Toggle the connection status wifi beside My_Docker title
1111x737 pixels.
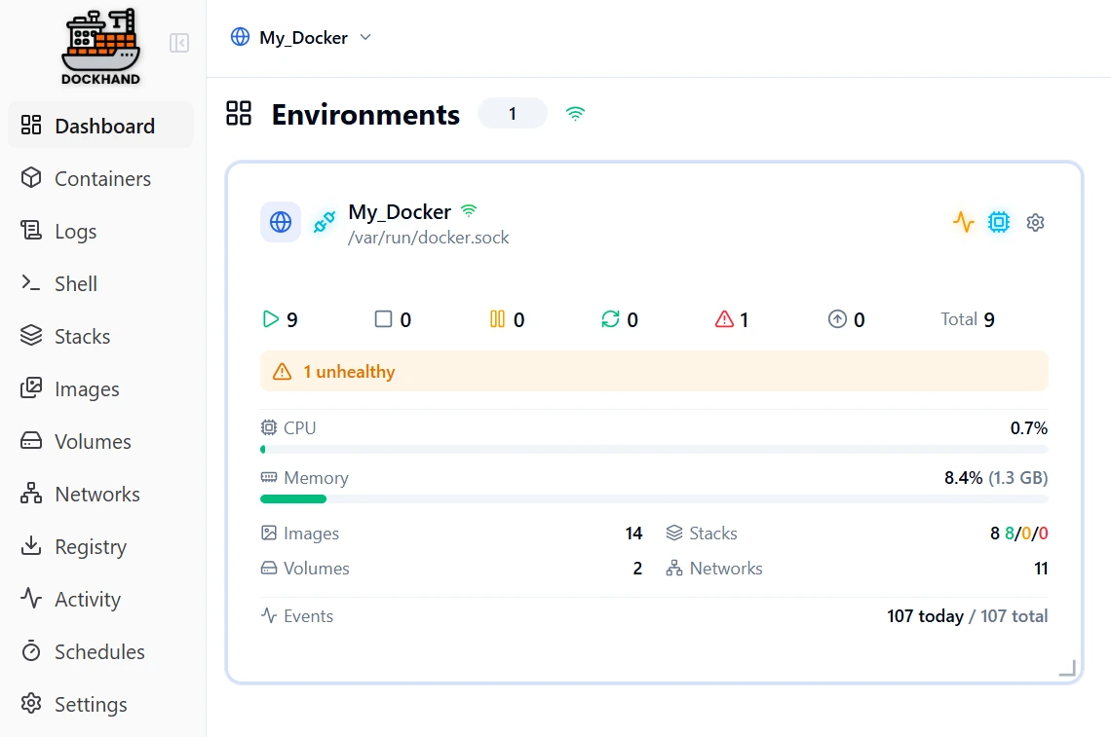point(469,209)
